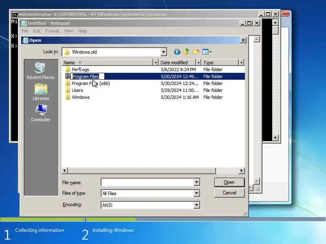Click the Open button
This screenshot has height=244, width=326.
(229, 182)
